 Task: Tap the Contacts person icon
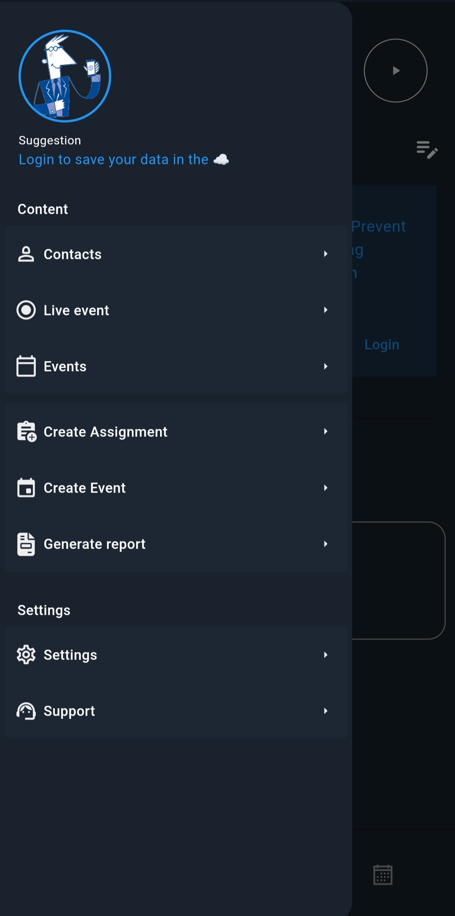point(26,254)
